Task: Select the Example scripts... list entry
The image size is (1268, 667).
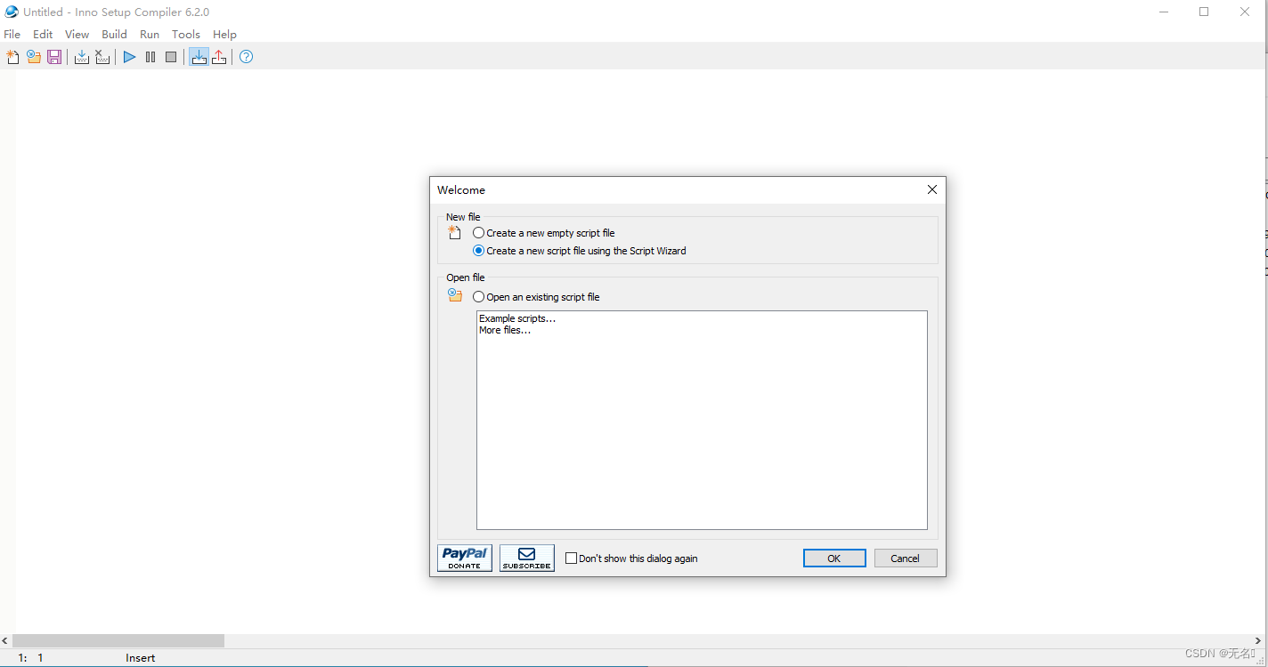Action: click(517, 318)
